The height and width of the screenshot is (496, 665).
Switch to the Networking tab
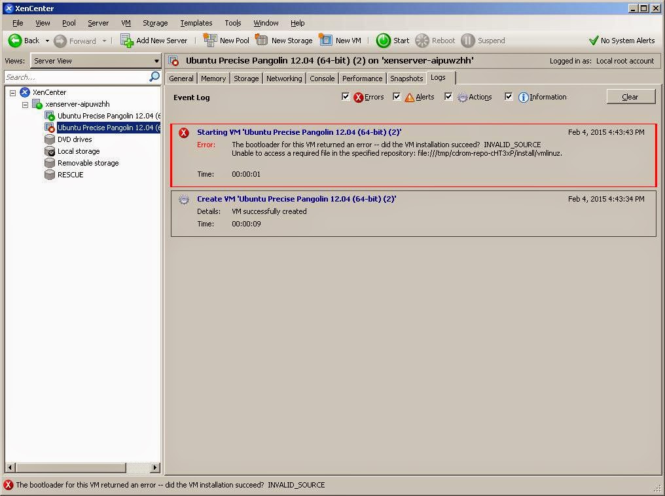(284, 79)
